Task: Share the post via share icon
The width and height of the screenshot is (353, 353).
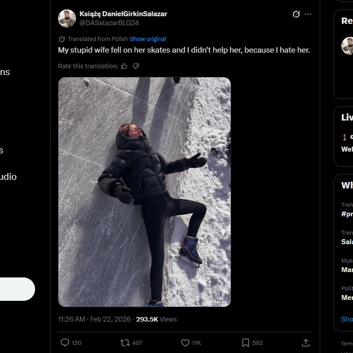Action: tap(306, 343)
